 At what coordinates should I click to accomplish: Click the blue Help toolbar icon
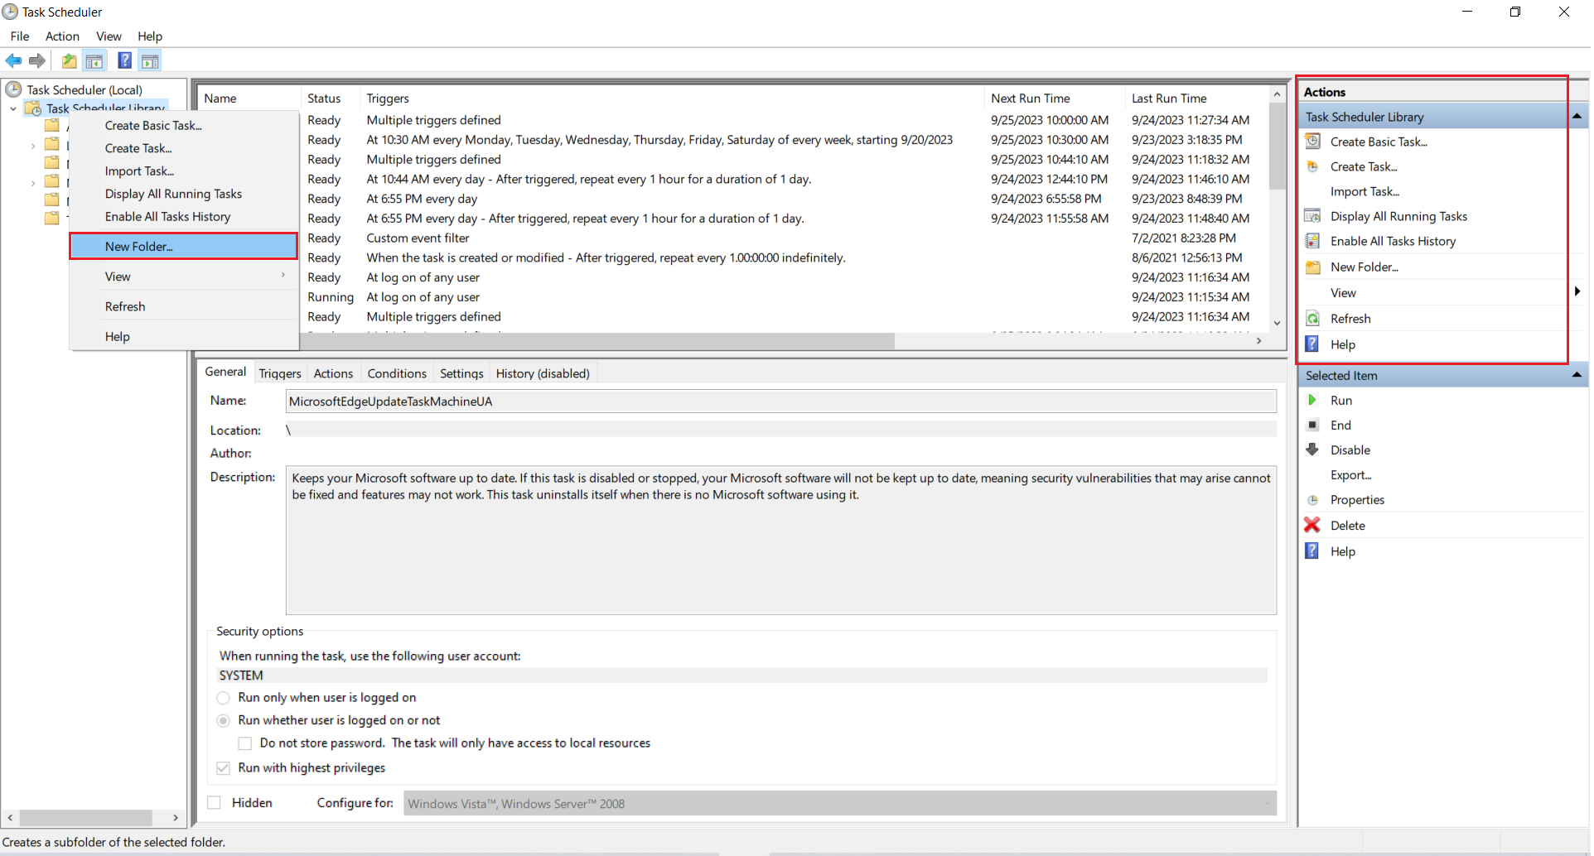125,60
